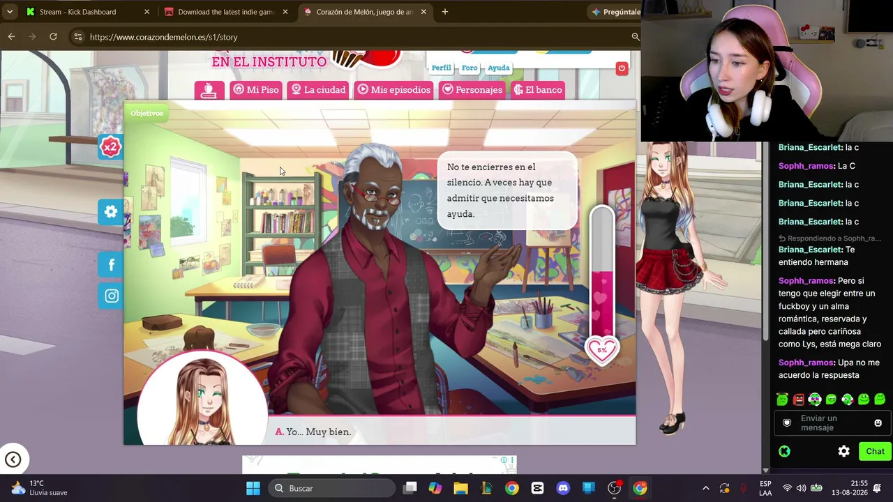The width and height of the screenshot is (893, 502).
Task: Open Windows Start menu
Action: tap(253, 488)
